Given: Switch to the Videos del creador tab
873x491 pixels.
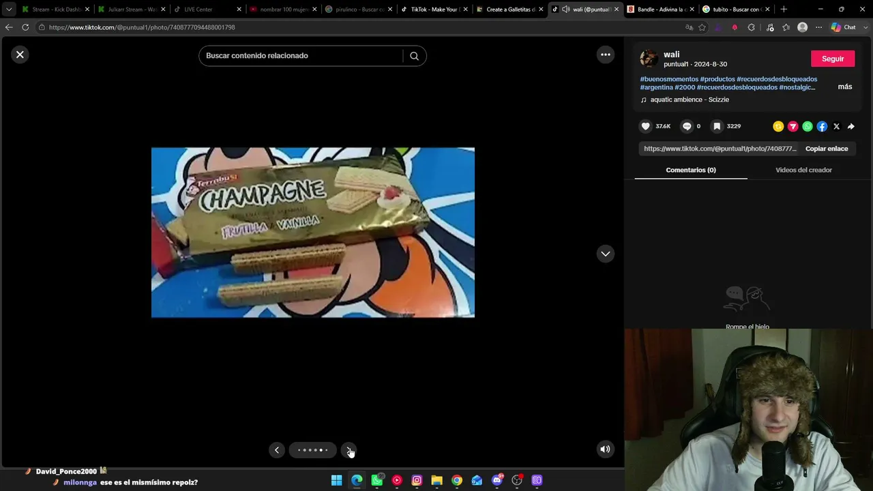Looking at the screenshot, I should (x=803, y=170).
